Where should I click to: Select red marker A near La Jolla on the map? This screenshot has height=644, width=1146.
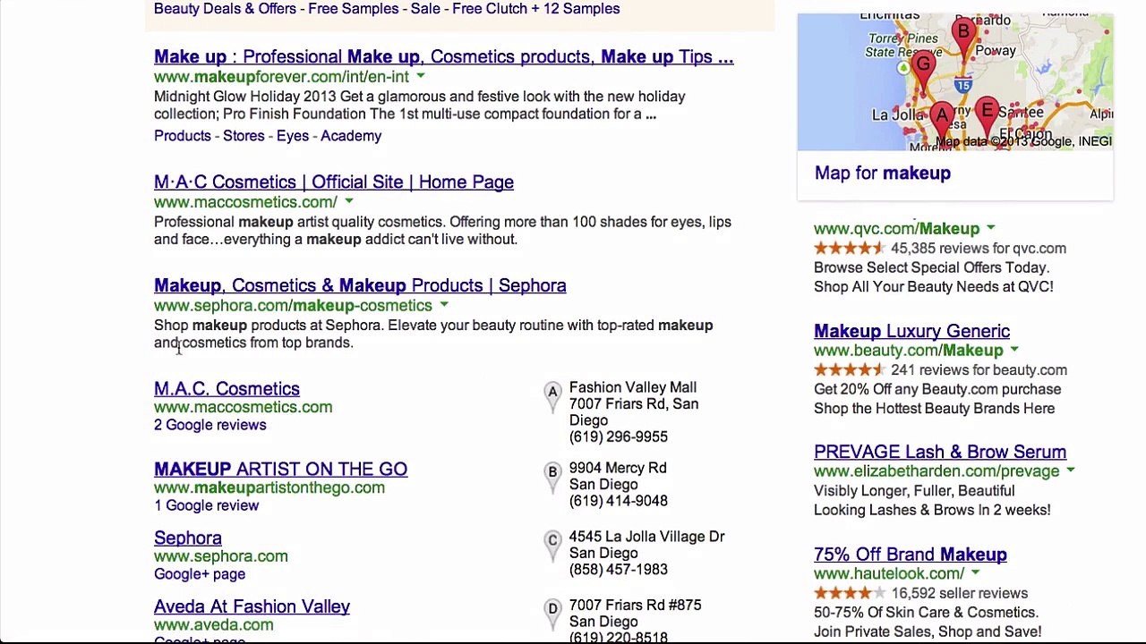tap(941, 118)
